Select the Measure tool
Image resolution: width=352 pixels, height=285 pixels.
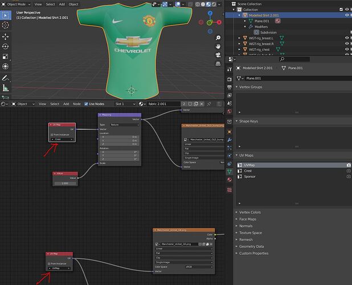(5, 88)
